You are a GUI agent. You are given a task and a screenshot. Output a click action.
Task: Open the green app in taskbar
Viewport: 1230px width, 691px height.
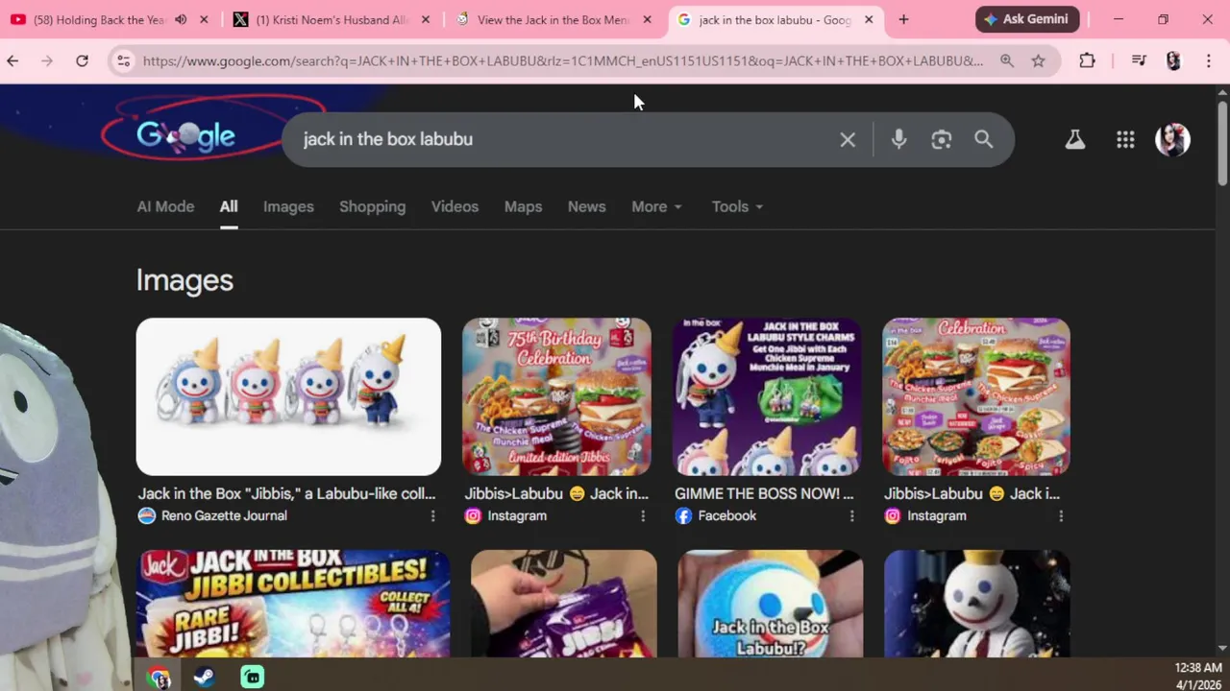click(x=252, y=677)
